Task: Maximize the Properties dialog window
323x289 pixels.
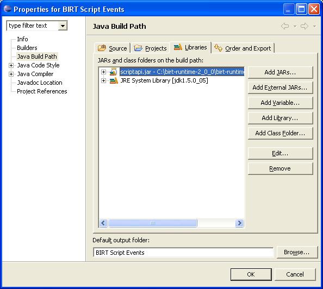Action: coord(301,9)
